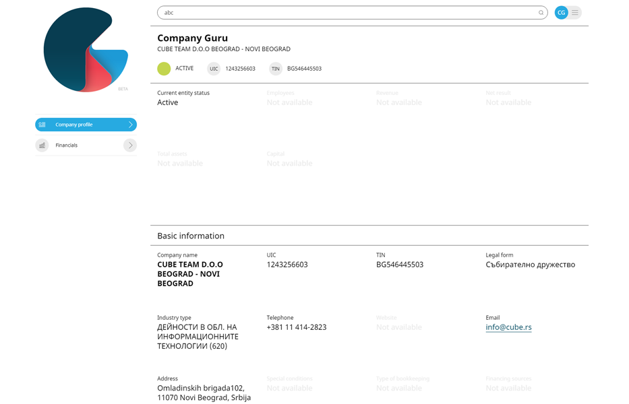Screen dimensions: 629x404
Task: Click the Company profile card icon
Action: click(x=42, y=125)
